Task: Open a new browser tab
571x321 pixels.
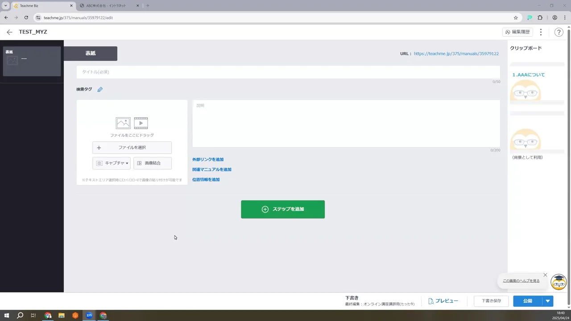Action: [148, 6]
